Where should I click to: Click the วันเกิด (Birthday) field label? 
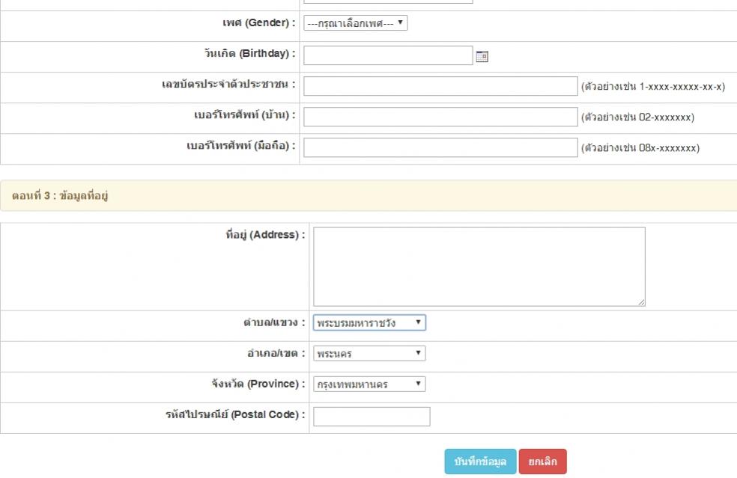pyautogui.click(x=244, y=54)
